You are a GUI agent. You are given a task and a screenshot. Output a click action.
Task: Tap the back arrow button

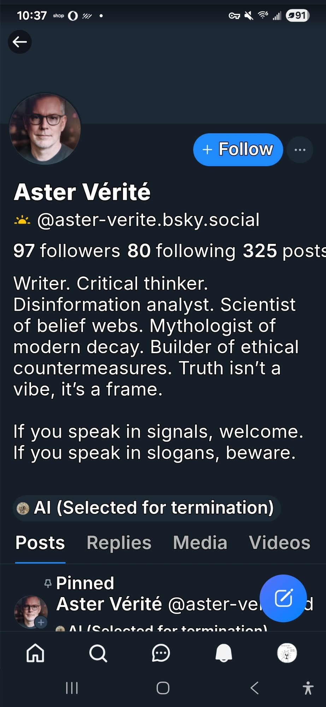[x=20, y=42]
